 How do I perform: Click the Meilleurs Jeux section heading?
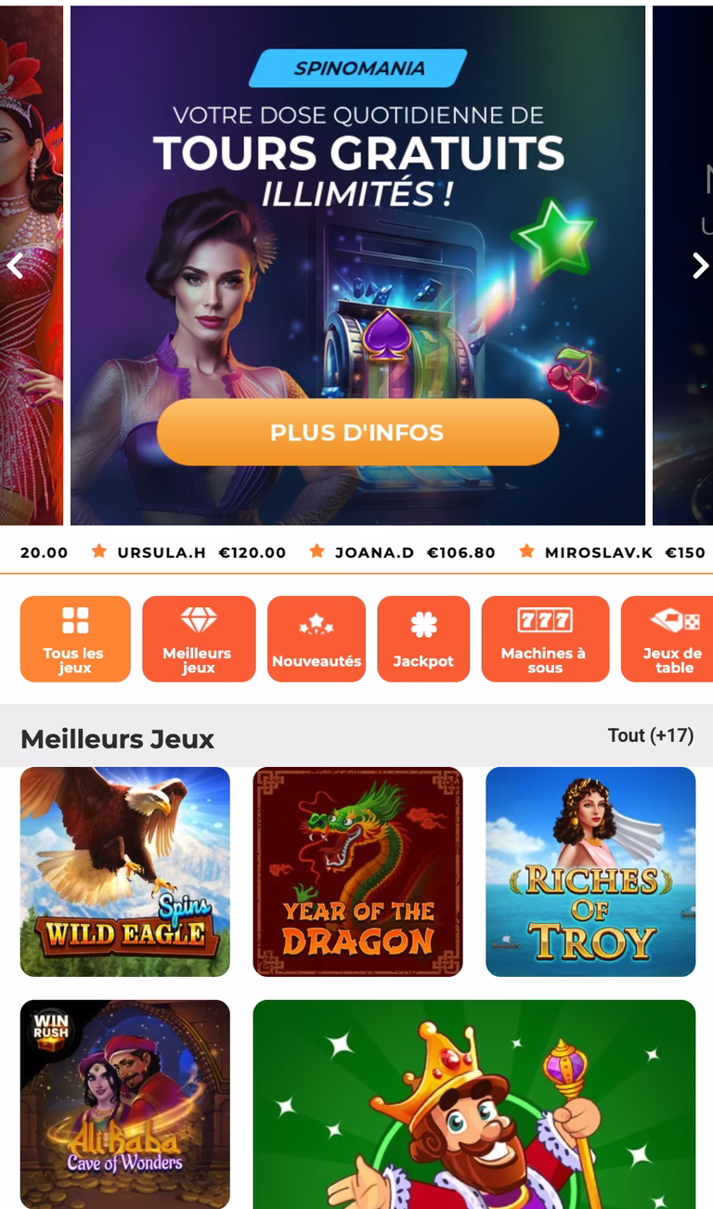click(117, 739)
